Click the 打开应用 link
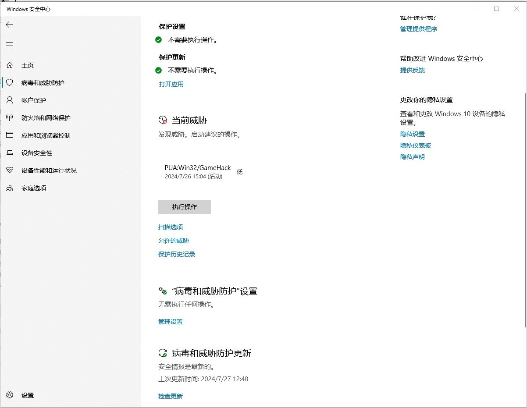This screenshot has width=527, height=408. [x=171, y=84]
